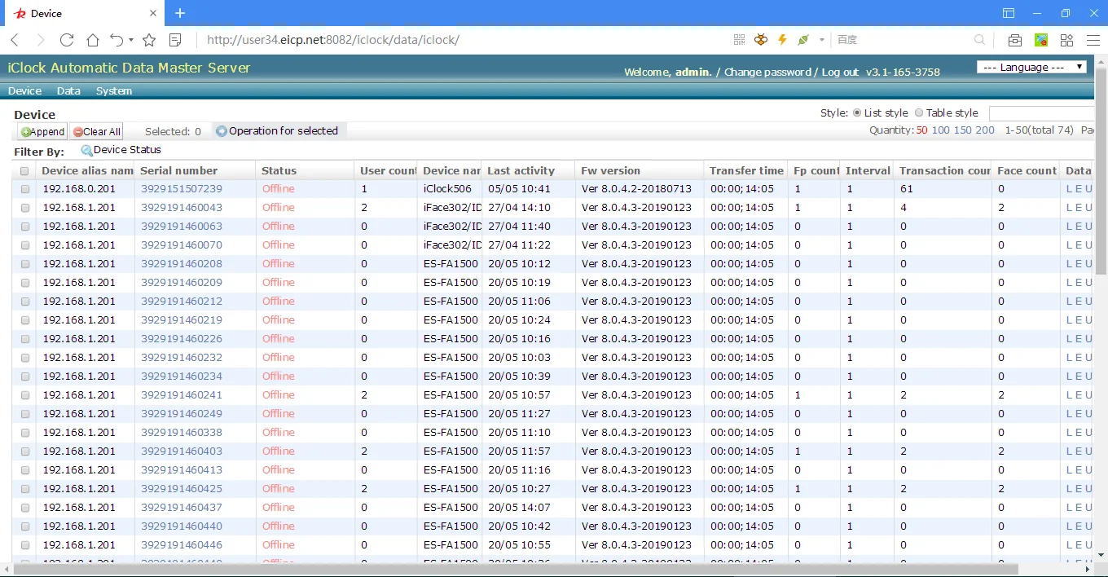Click the lightning bolt speed mode icon

(782, 40)
